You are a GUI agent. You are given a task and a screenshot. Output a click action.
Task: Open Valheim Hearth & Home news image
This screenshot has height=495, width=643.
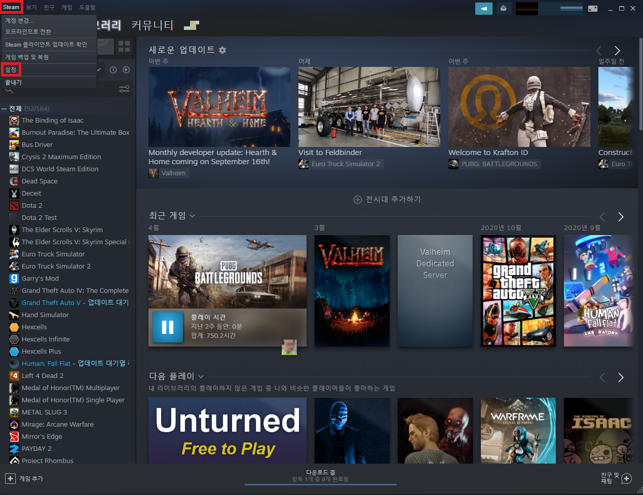click(219, 107)
